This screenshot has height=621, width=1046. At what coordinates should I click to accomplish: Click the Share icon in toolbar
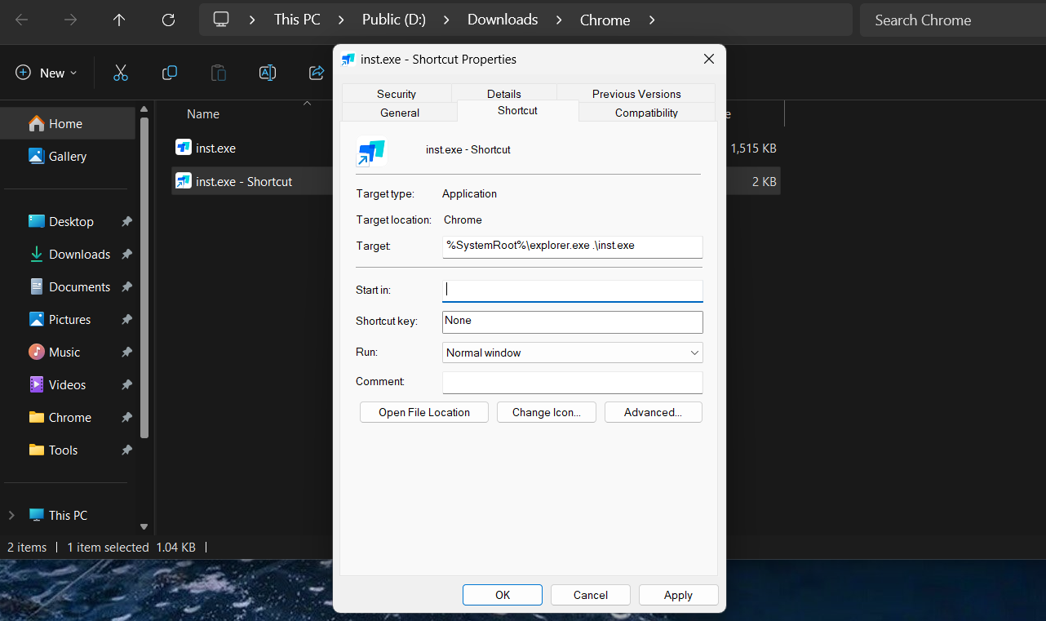click(x=317, y=73)
